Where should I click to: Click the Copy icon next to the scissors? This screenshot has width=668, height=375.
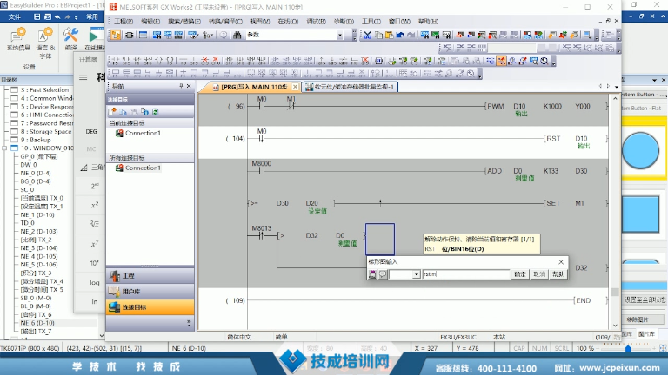378,36
